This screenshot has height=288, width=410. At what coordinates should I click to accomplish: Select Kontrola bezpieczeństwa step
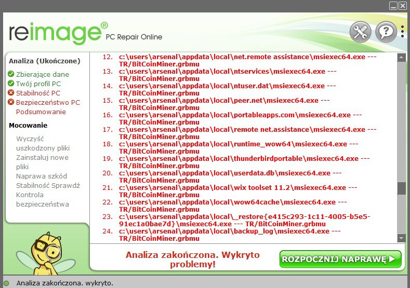(43, 199)
